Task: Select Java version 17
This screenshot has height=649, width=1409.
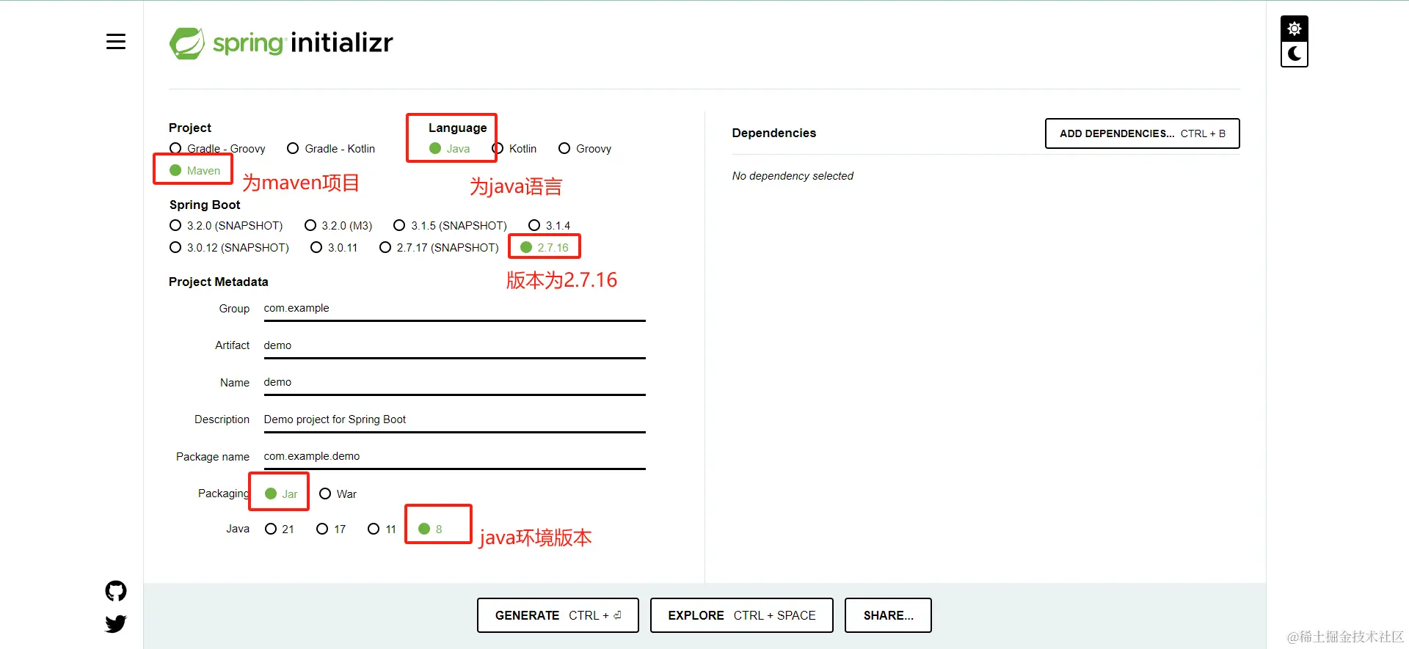Action: pyautogui.click(x=331, y=529)
